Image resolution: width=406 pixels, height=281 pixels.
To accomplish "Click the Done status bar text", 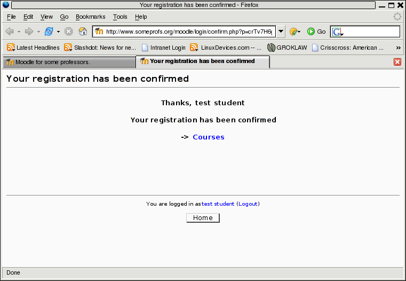I will (13, 272).
